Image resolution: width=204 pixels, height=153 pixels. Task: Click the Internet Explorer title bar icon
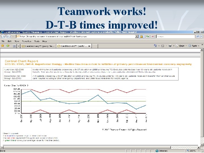click(2, 32)
